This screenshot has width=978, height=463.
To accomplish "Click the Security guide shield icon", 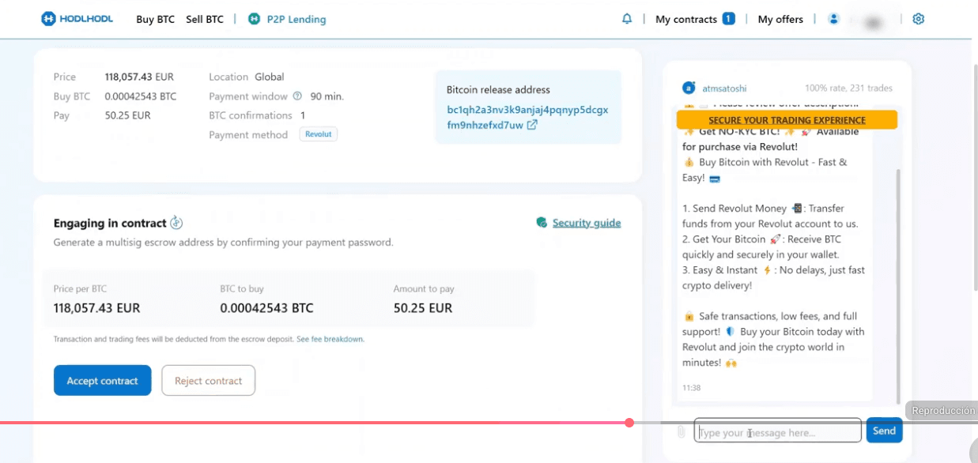I will point(542,223).
